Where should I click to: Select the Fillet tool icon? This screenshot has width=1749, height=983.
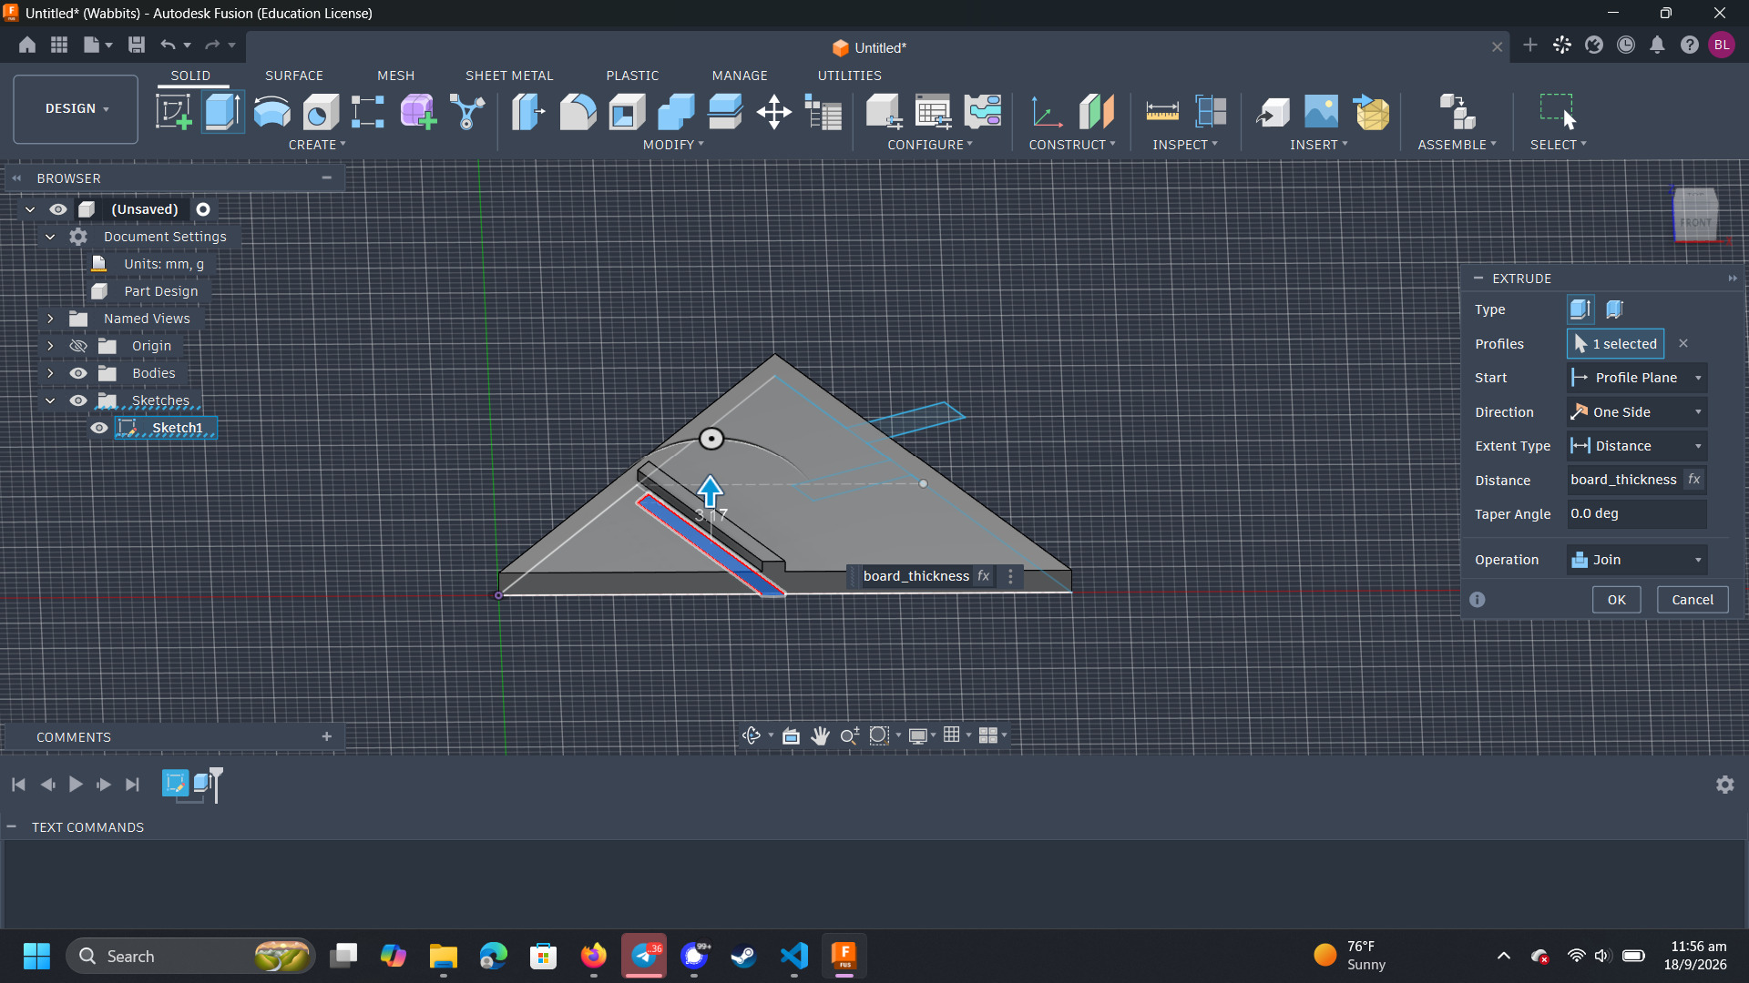pos(578,113)
